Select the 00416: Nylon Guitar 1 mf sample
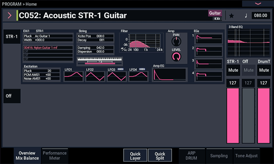The image size is (274, 164). (48, 47)
